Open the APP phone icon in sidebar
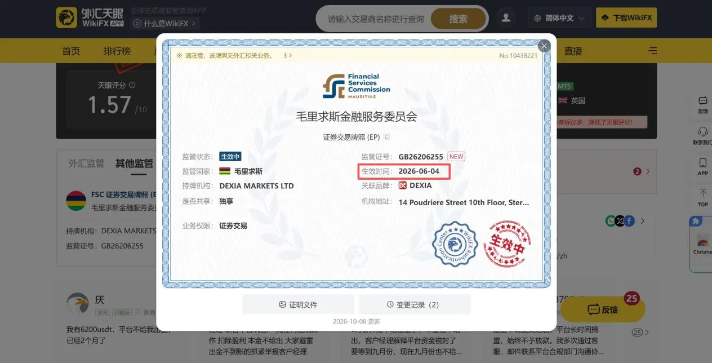 click(x=702, y=163)
